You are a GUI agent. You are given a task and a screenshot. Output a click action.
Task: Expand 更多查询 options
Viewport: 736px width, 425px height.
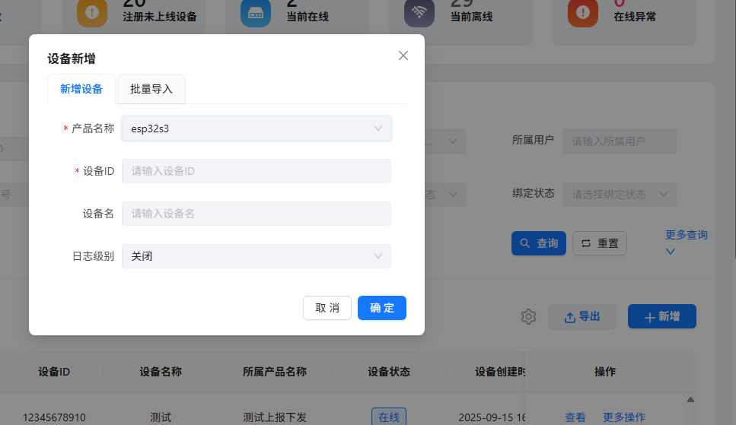[687, 242]
